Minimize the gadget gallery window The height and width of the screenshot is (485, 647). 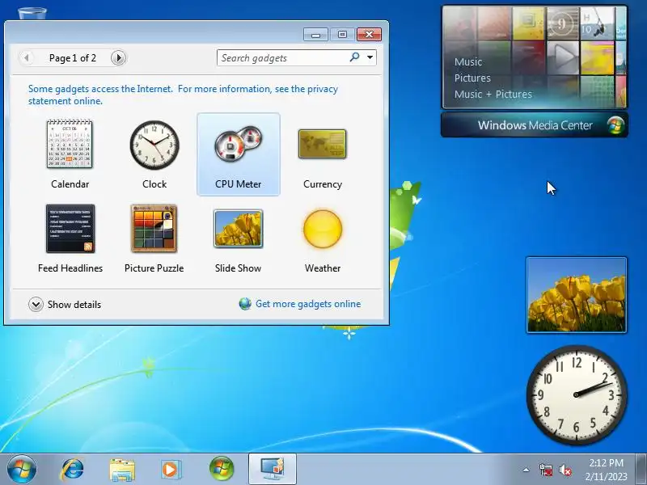[315, 34]
